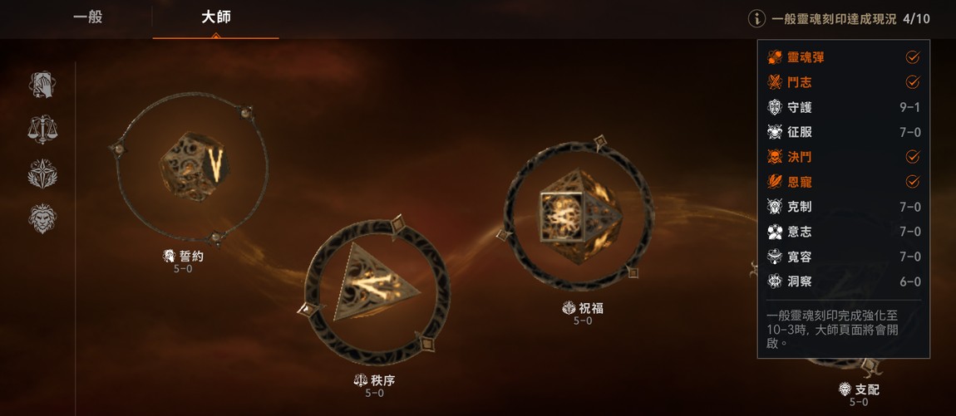The height and width of the screenshot is (416, 956).
Task: Select the praying hands sidebar icon
Action: pyautogui.click(x=42, y=85)
